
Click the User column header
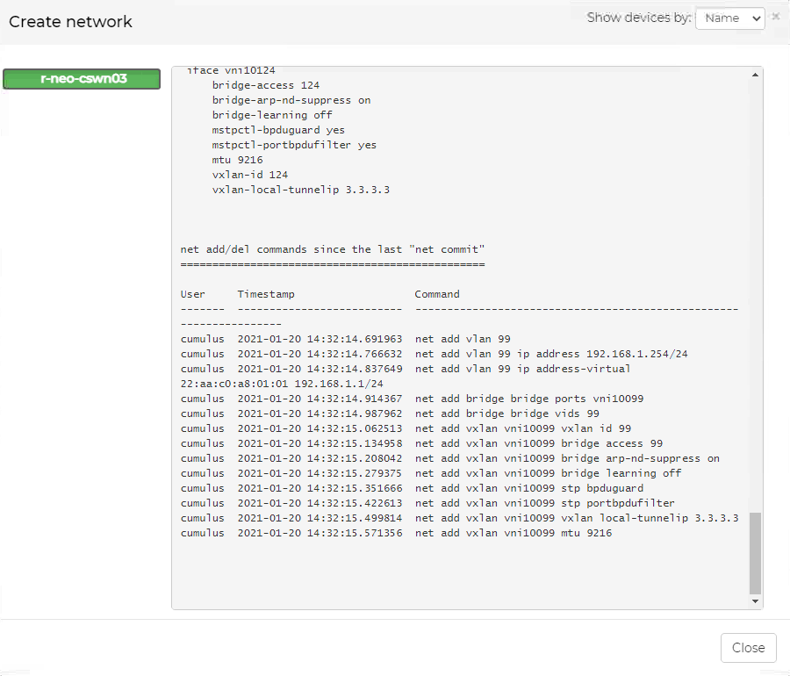pyautogui.click(x=193, y=294)
